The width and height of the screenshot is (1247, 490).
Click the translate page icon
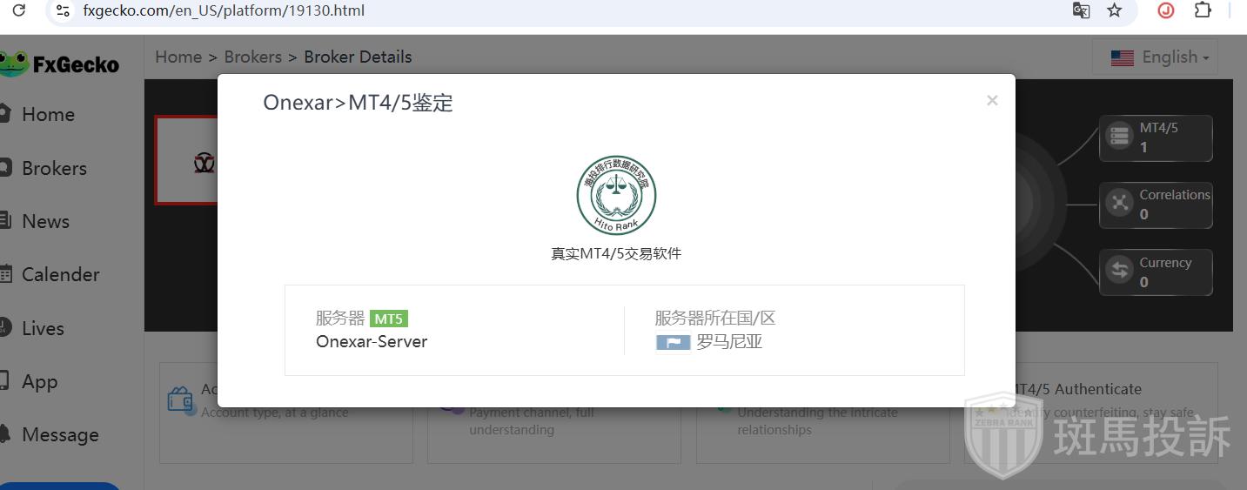1081,10
